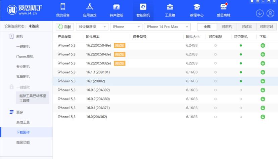Download firmware 16.1.1(20B101)
Viewport: 278px width, 159px height.
tap(263, 72)
